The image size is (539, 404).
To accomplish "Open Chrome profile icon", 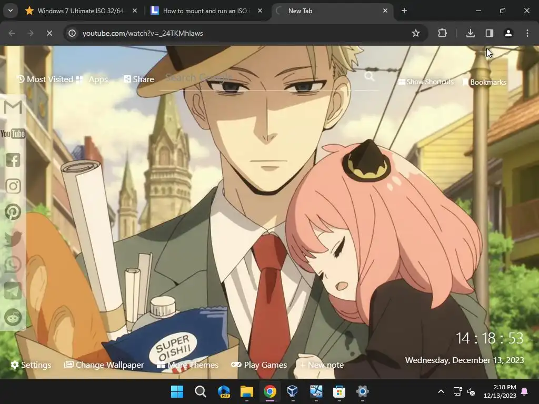I will [x=508, y=33].
